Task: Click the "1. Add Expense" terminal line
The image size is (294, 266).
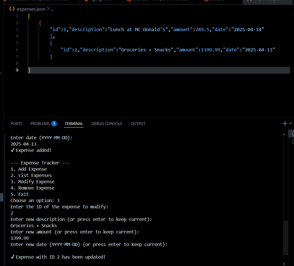Action: tap(29, 169)
